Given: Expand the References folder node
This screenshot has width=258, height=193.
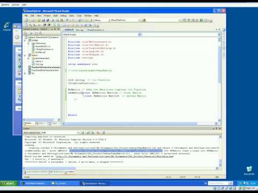Looking at the screenshot, I should click(28, 43).
